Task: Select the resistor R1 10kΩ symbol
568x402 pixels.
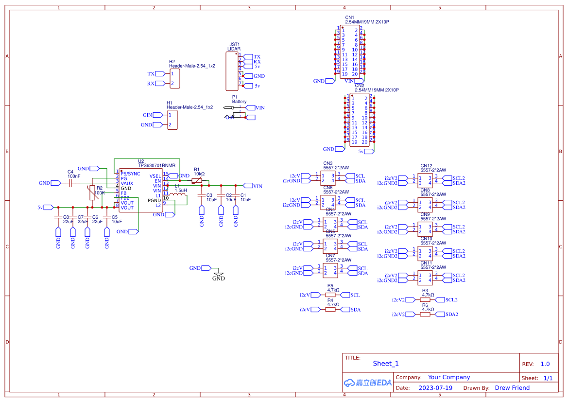Action: pyautogui.click(x=197, y=180)
